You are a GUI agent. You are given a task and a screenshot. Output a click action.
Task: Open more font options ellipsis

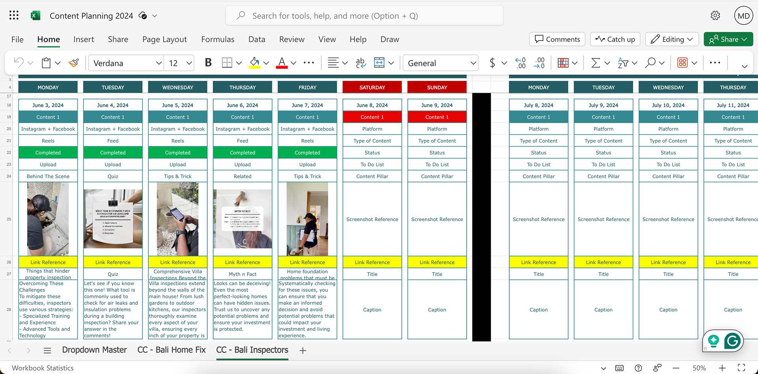point(309,63)
